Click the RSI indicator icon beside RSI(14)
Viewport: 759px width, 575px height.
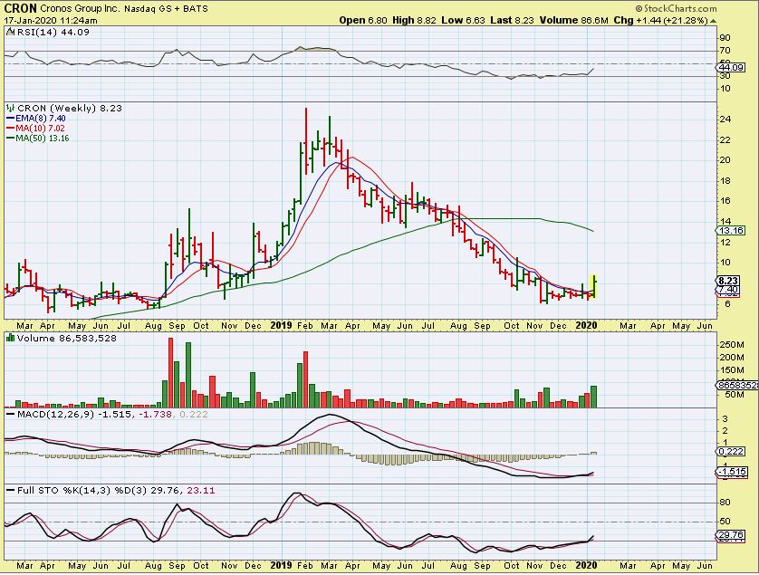[x=11, y=33]
